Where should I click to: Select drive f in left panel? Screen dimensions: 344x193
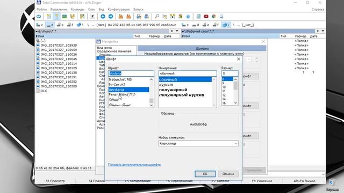(x=70, y=25)
